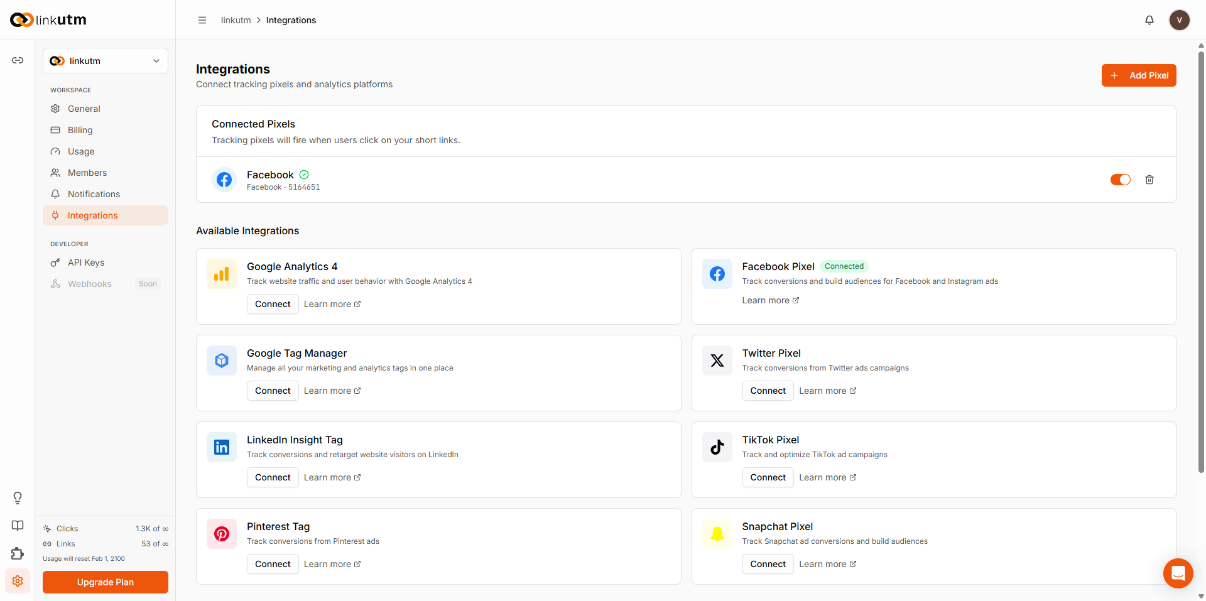Click the Google Analytics 4 bar chart icon
This screenshot has height=601, width=1206.
[222, 274]
